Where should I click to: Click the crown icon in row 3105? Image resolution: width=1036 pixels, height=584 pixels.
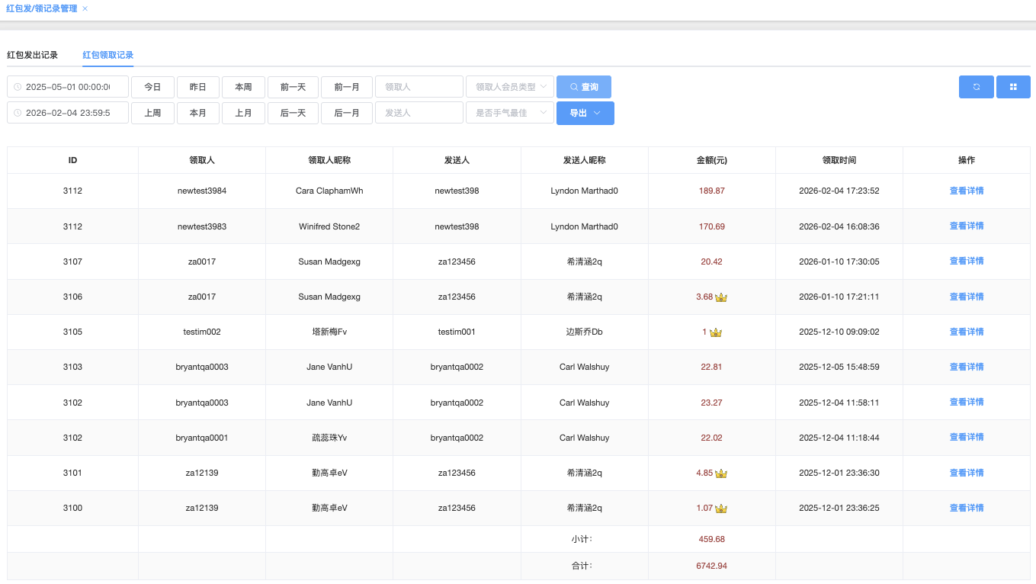[x=715, y=332]
